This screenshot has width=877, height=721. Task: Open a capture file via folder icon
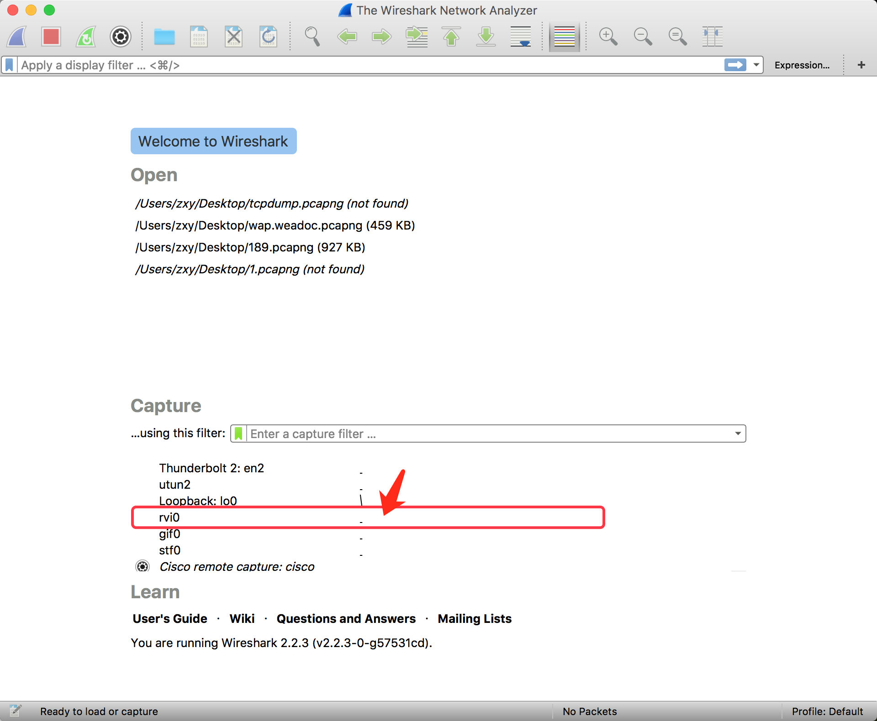pyautogui.click(x=164, y=37)
